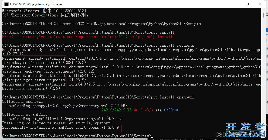Viewport: 268px width, 140px height.
Task: Click the charset-normalizer version (2.0.12)
Action: (86, 71)
